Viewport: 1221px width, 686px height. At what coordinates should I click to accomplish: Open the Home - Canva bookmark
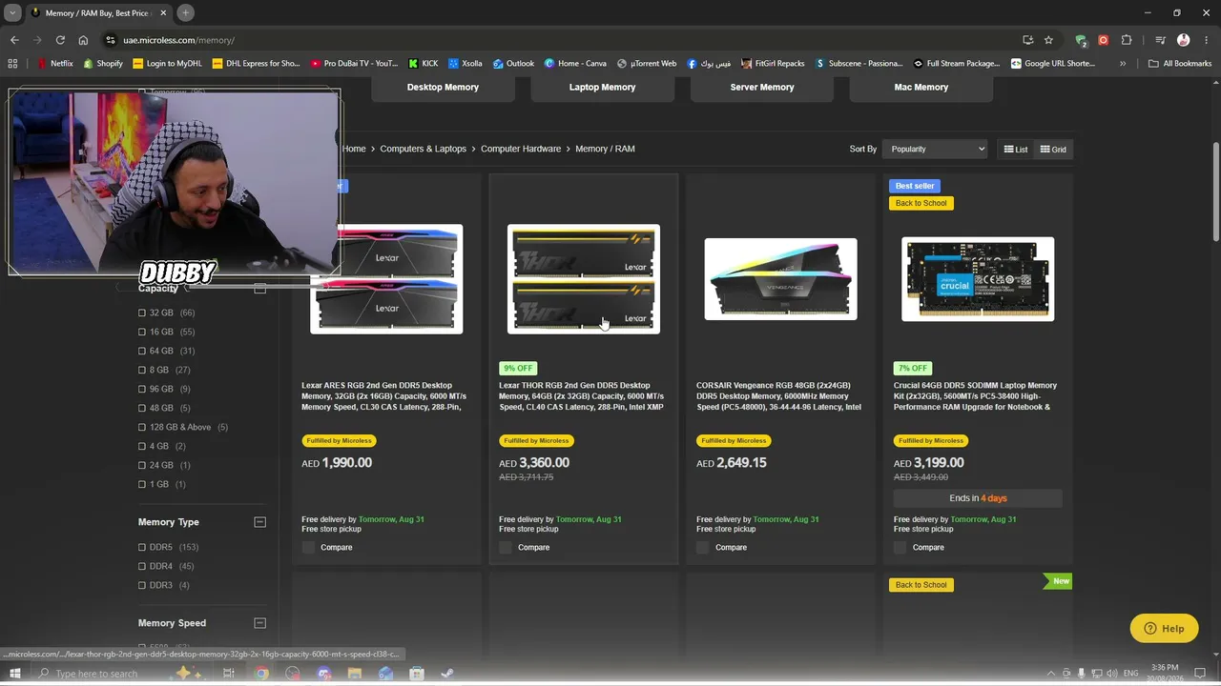pos(575,64)
